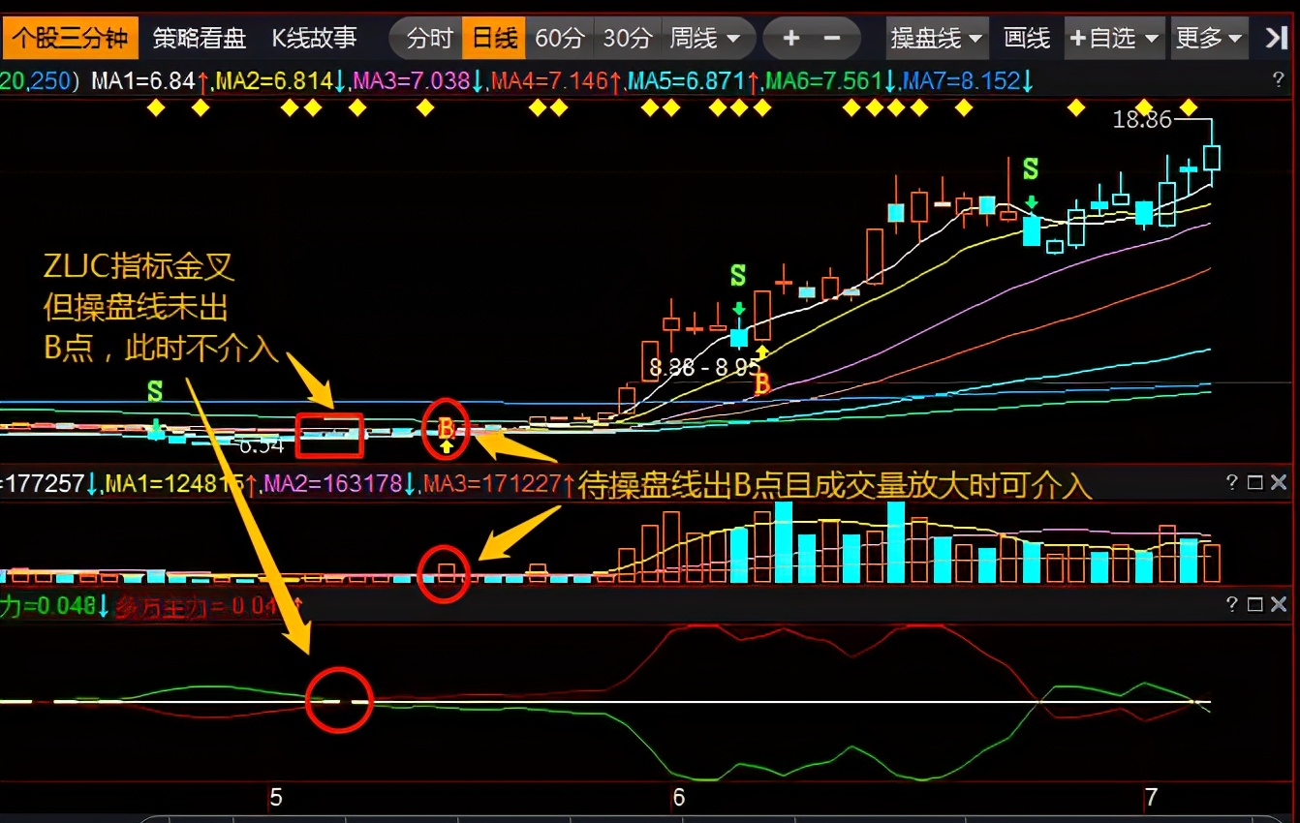Click the zoom-out minus button
The image size is (1300, 823).
[x=832, y=39]
